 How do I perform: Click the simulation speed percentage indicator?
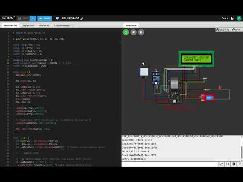coord(237,30)
